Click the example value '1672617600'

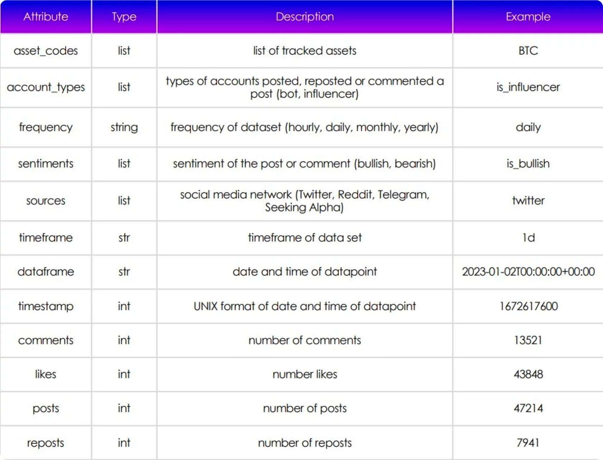tap(528, 306)
